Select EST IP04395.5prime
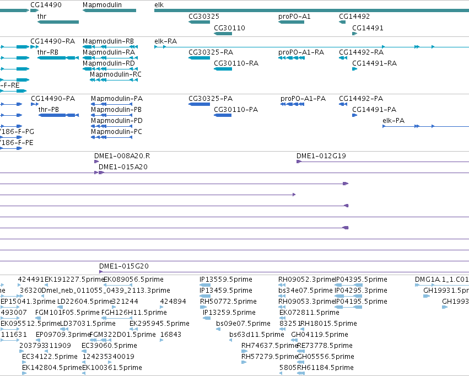Screen dimensions: 469x376 [361, 280]
